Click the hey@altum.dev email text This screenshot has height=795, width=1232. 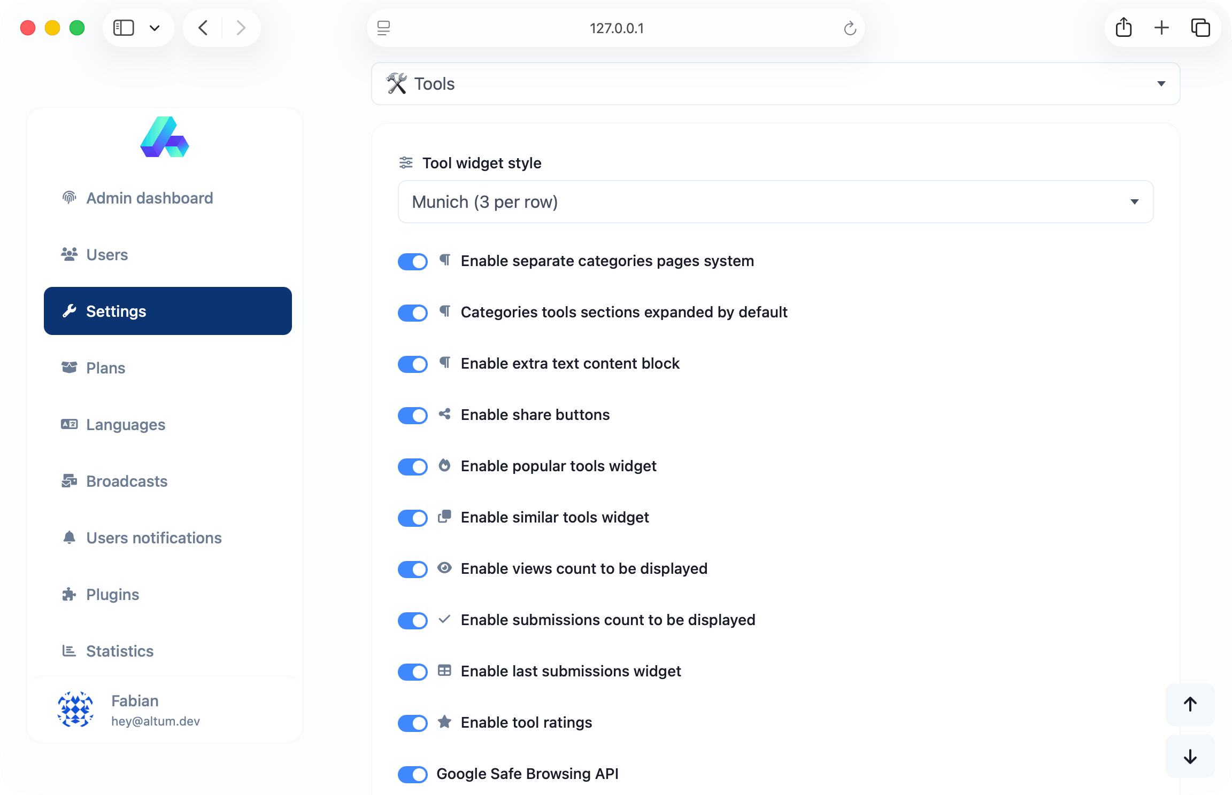point(155,721)
